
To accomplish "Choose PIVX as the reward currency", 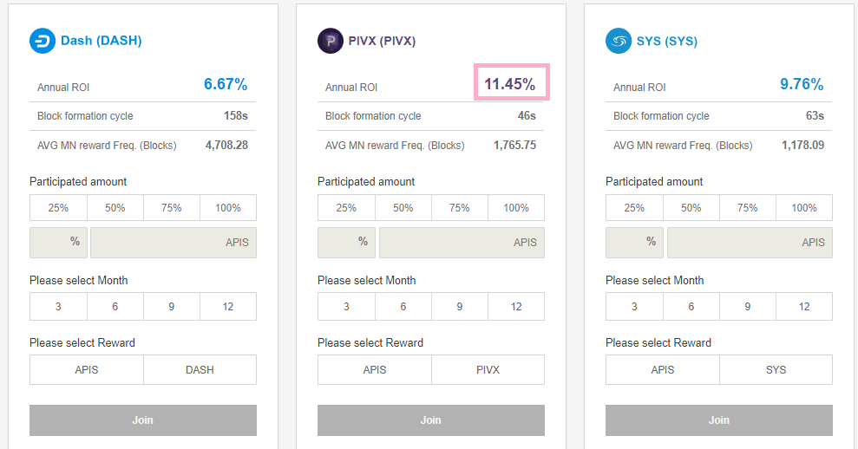I will tap(488, 370).
